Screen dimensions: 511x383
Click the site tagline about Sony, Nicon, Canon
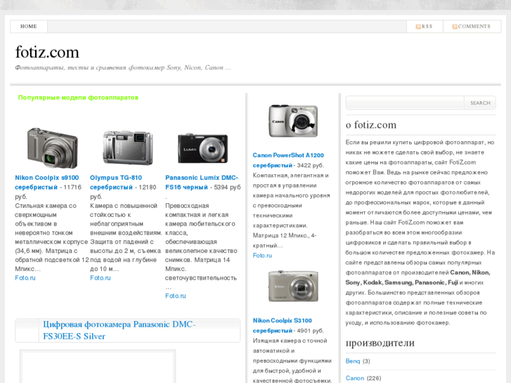click(123, 67)
